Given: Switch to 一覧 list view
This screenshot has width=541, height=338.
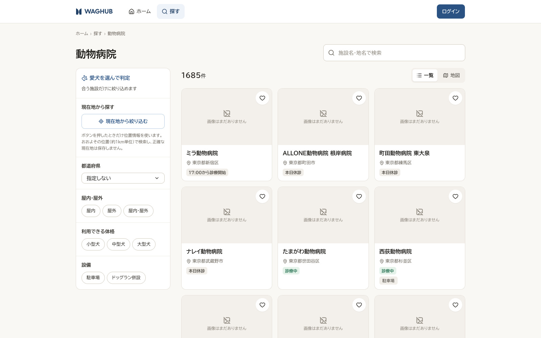Looking at the screenshot, I should (425, 75).
